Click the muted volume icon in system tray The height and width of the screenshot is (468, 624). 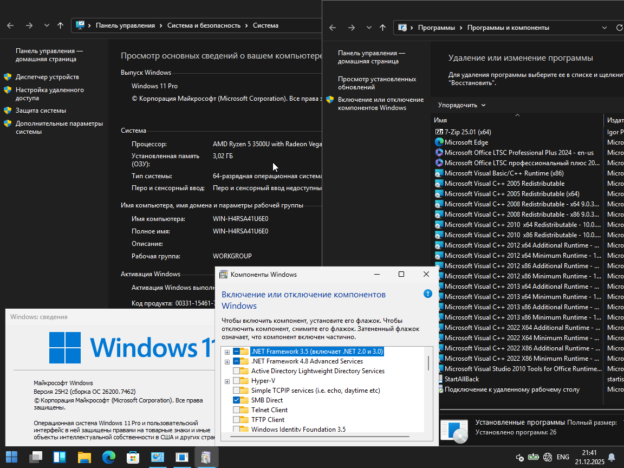[519, 457]
